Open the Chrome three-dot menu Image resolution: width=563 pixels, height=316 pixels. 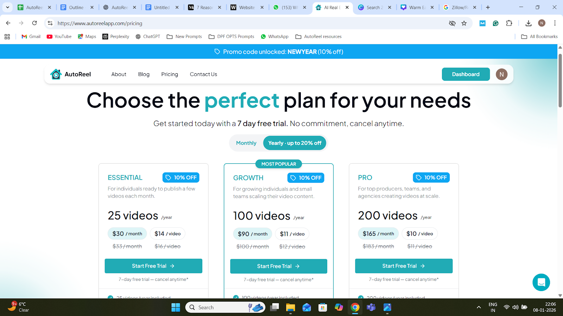pos(555,23)
